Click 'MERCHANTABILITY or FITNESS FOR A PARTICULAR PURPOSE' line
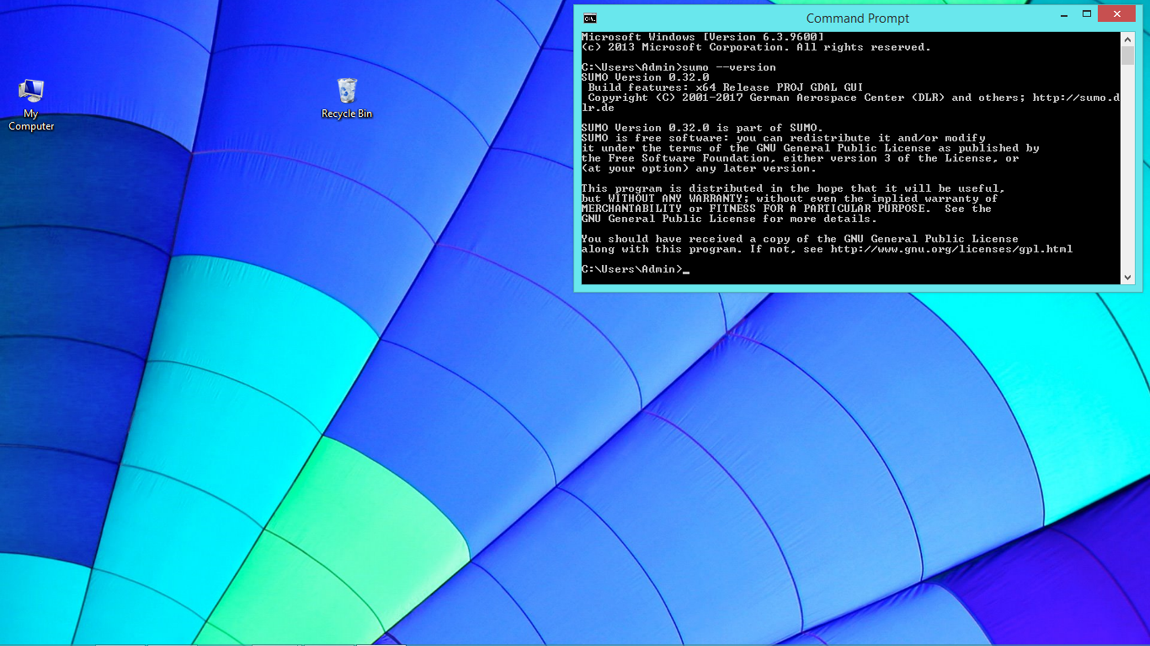The height and width of the screenshot is (646, 1150). tap(786, 209)
